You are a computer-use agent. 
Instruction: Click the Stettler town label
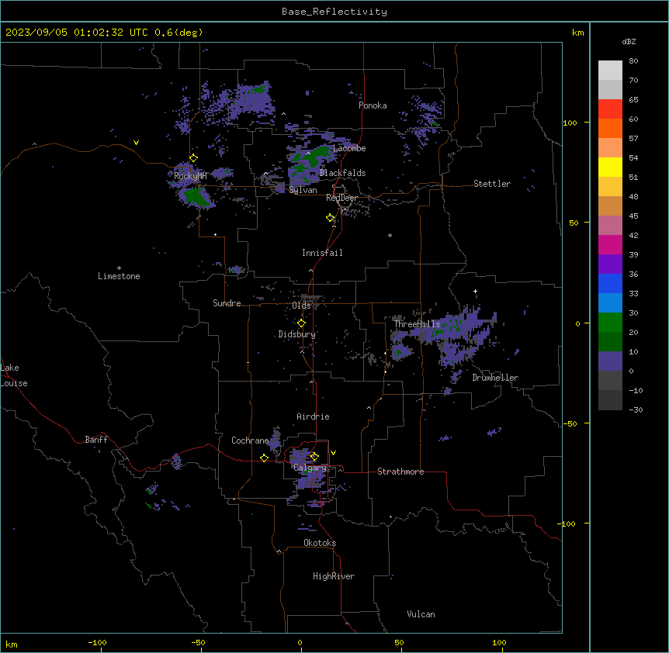click(x=492, y=184)
